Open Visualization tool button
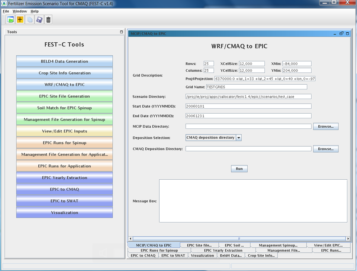 pyautogui.click(x=64, y=212)
